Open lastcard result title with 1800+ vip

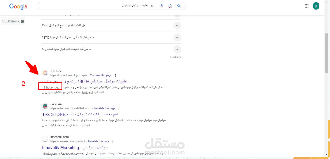point(85,81)
